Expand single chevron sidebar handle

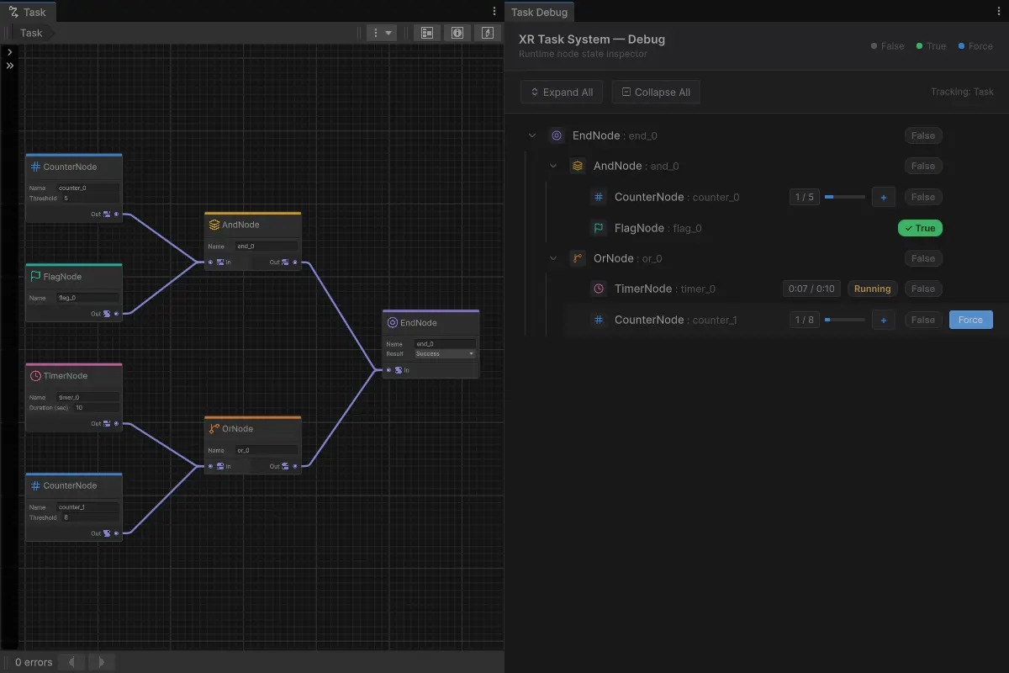9,52
